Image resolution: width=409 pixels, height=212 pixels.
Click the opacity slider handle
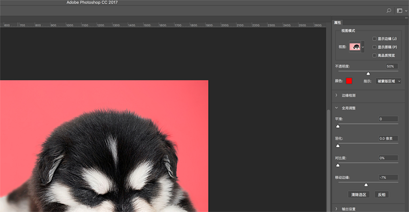368,74
